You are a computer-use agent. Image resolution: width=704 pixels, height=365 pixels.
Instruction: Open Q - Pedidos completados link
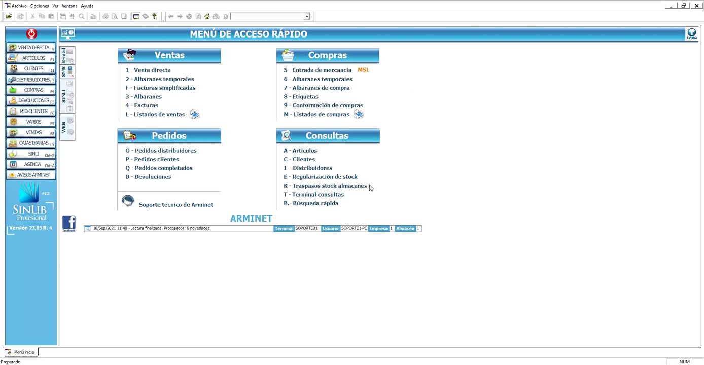pos(159,168)
